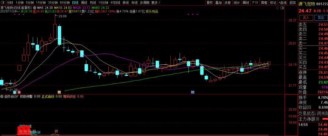Select the 60分钟 period tab
Viewport: 328px width, 136px height.
click(65, 3)
